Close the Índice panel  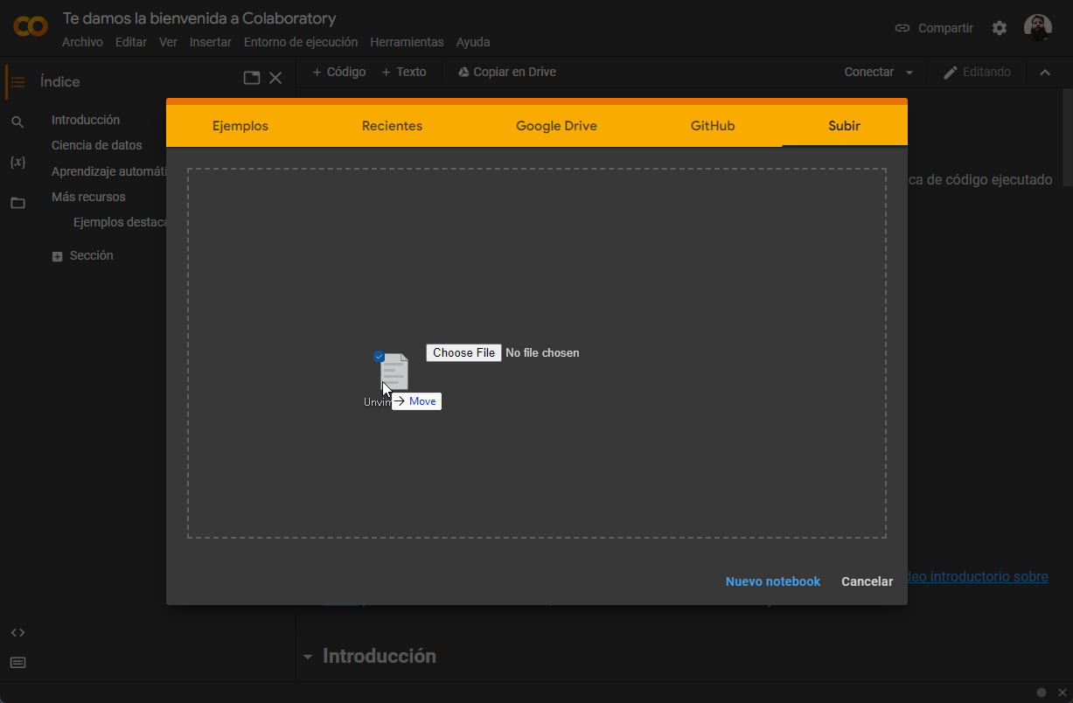pos(275,78)
